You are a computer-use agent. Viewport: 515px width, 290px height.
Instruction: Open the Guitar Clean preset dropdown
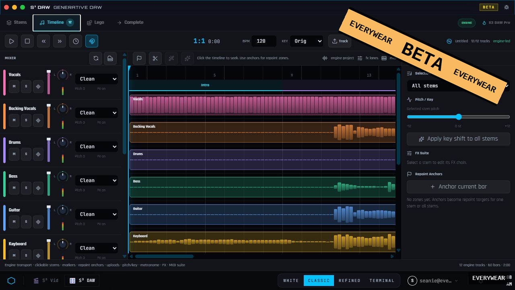[x=97, y=214]
